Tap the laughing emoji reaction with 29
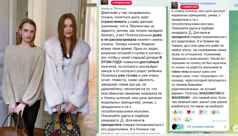The image size is (238, 136). pos(215,112)
